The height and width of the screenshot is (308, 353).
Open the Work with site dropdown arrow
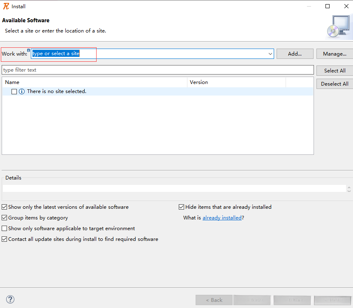270,54
